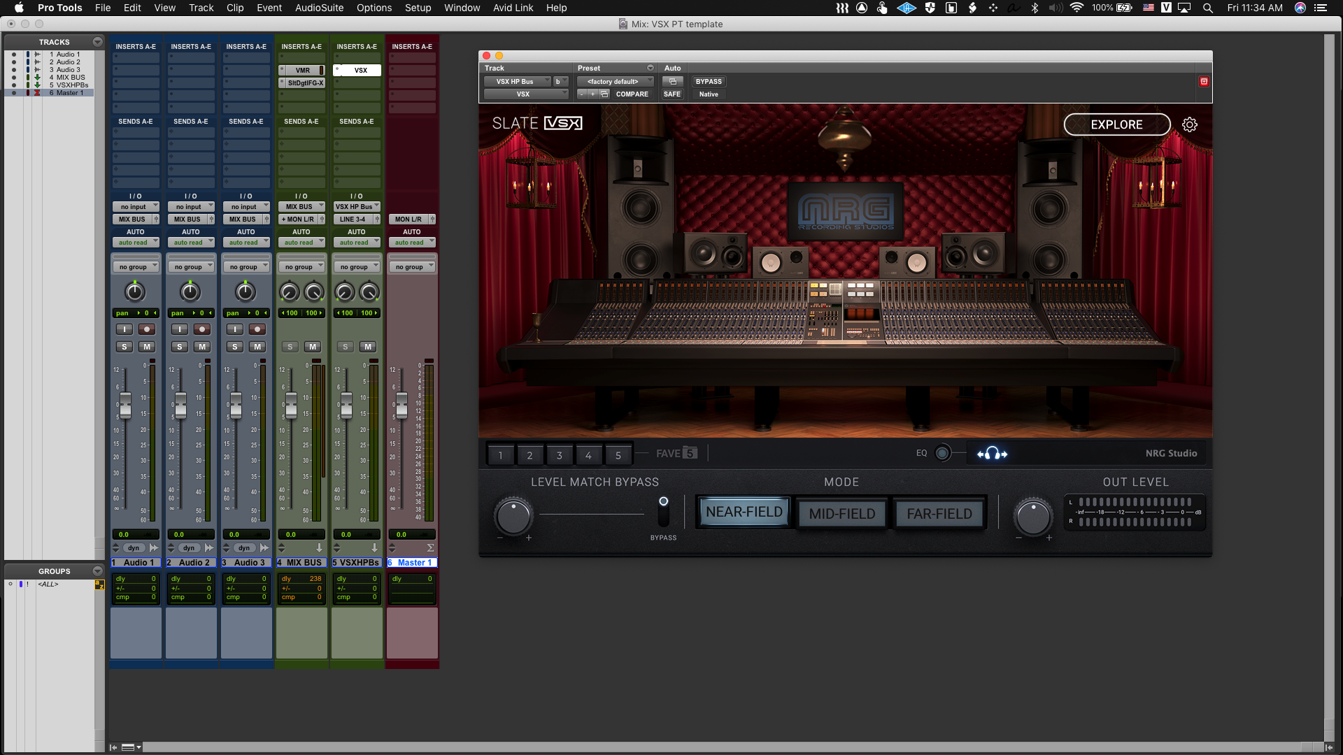Open the AudioSuite menu
The width and height of the screenshot is (1343, 755).
click(319, 8)
